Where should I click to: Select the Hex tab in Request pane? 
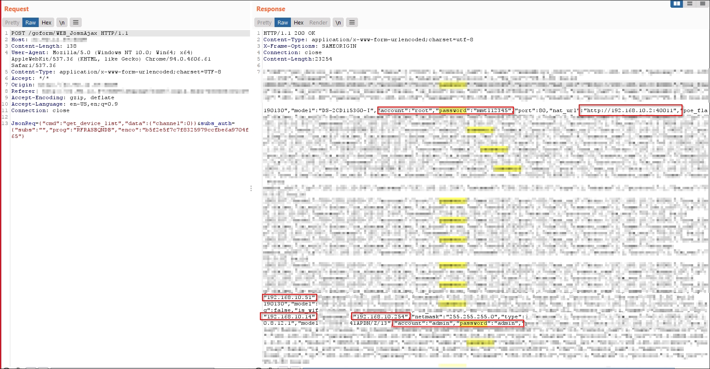(46, 22)
